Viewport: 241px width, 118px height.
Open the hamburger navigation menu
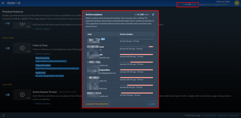[3, 3]
